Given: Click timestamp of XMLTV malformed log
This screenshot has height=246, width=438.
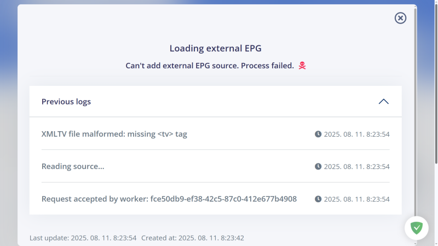Looking at the screenshot, I should pos(357,134).
